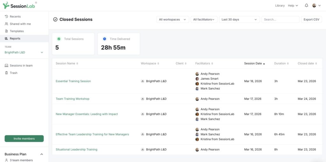The width and height of the screenshot is (326, 162).
Task: Click Andy Pearson's avatar in Team Training Workshop row
Action: point(197,99)
